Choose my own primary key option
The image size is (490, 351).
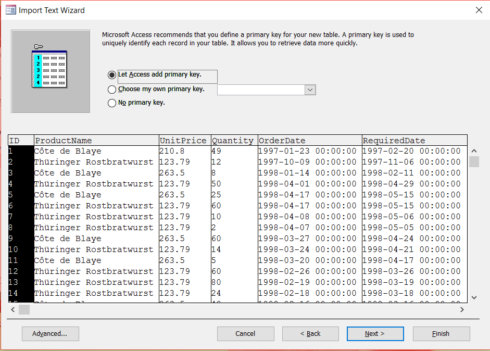[x=112, y=89]
